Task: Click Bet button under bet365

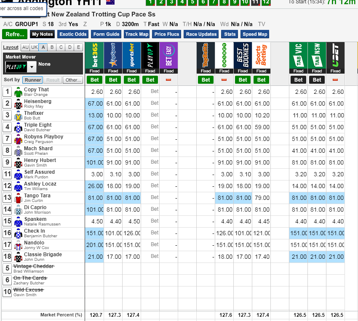Action: 94,80
